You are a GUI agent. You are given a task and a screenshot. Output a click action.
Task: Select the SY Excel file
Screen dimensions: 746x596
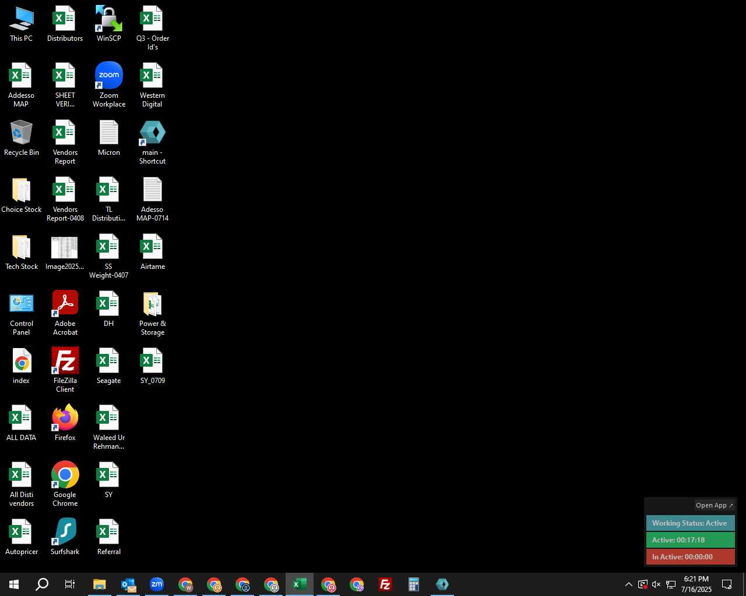click(109, 481)
